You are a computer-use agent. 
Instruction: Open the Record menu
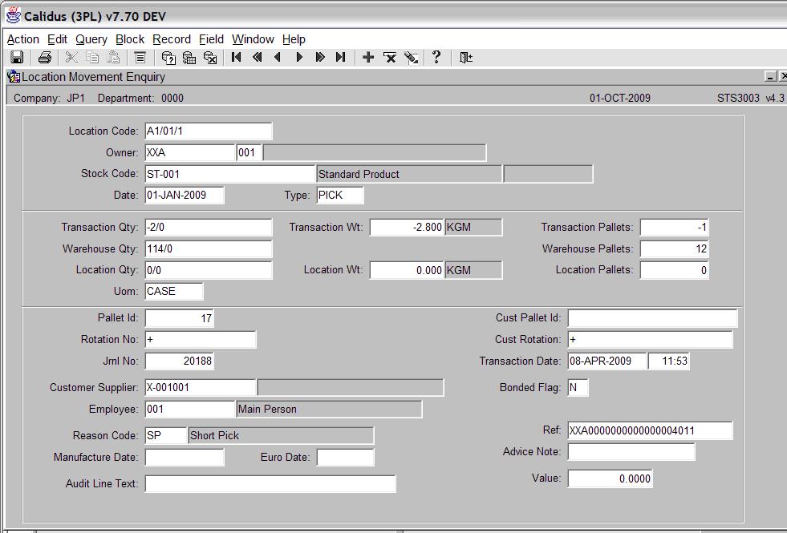coord(172,39)
